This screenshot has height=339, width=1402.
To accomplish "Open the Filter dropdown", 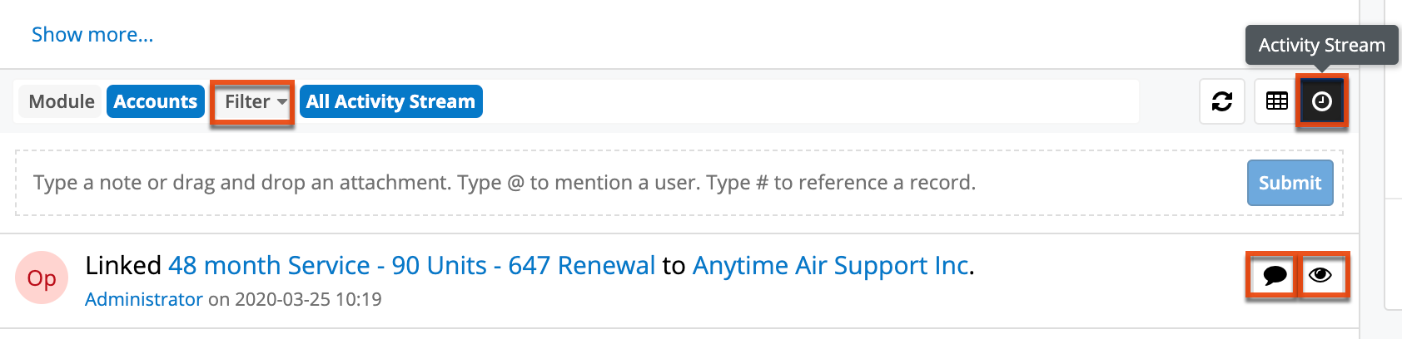I will pos(247,101).
